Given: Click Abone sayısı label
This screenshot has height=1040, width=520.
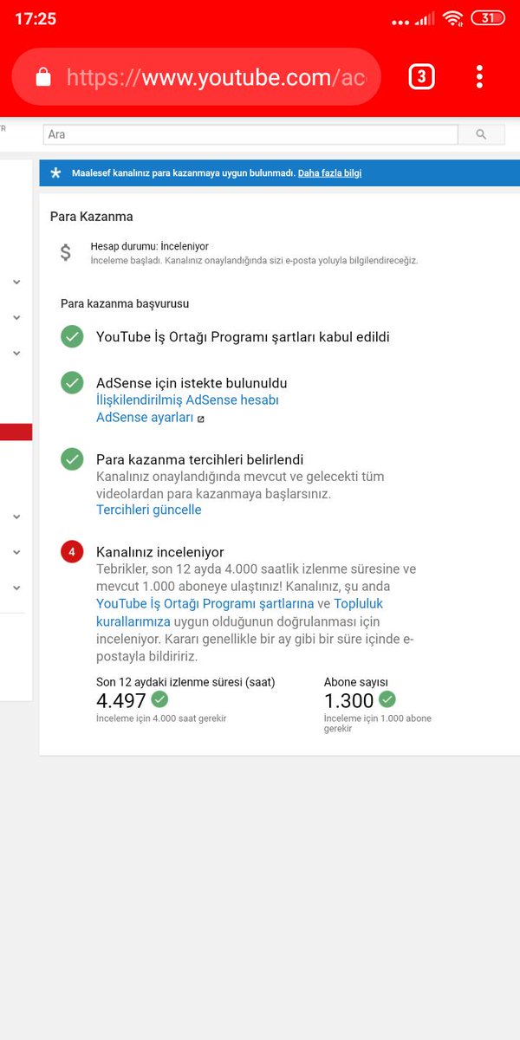Looking at the screenshot, I should coord(356,682).
